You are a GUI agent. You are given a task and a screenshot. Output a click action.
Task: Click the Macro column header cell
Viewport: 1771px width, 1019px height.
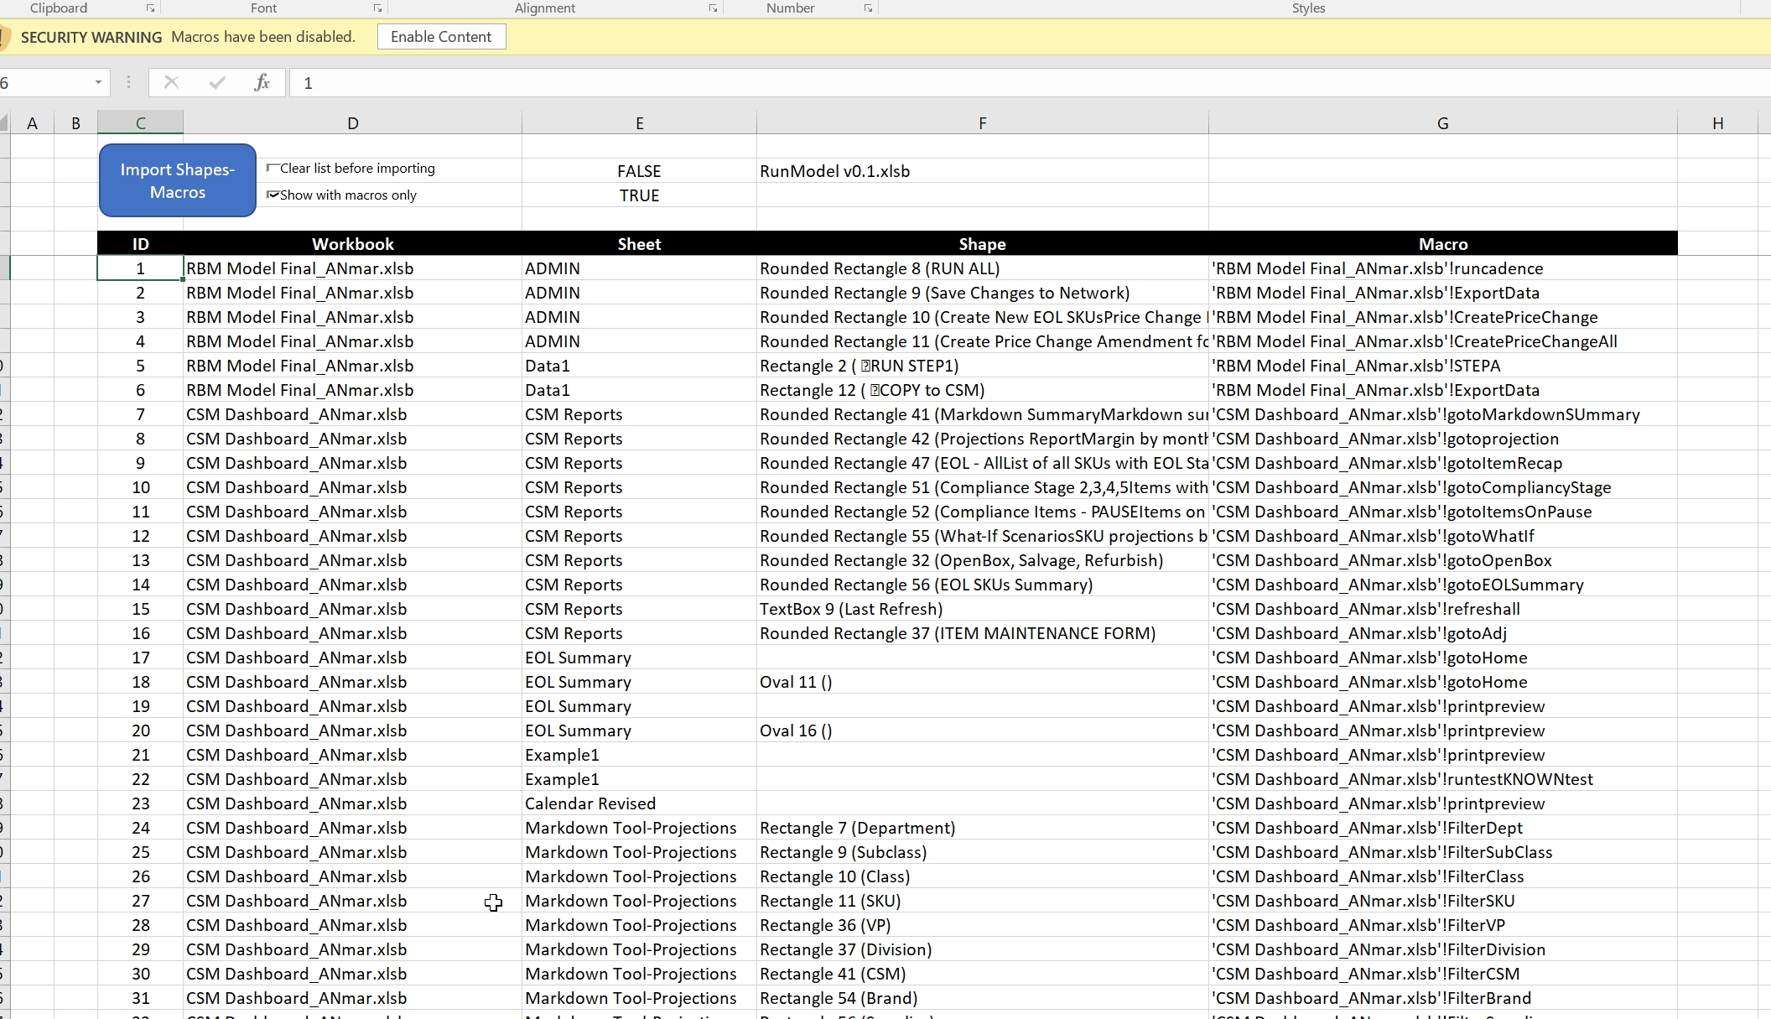point(1442,244)
